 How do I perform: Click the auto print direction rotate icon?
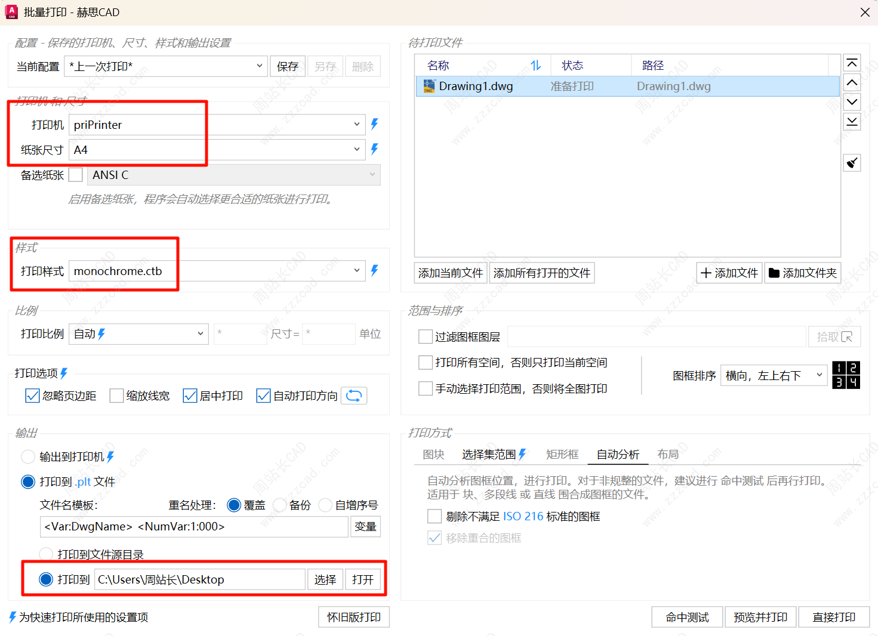pyautogui.click(x=354, y=396)
